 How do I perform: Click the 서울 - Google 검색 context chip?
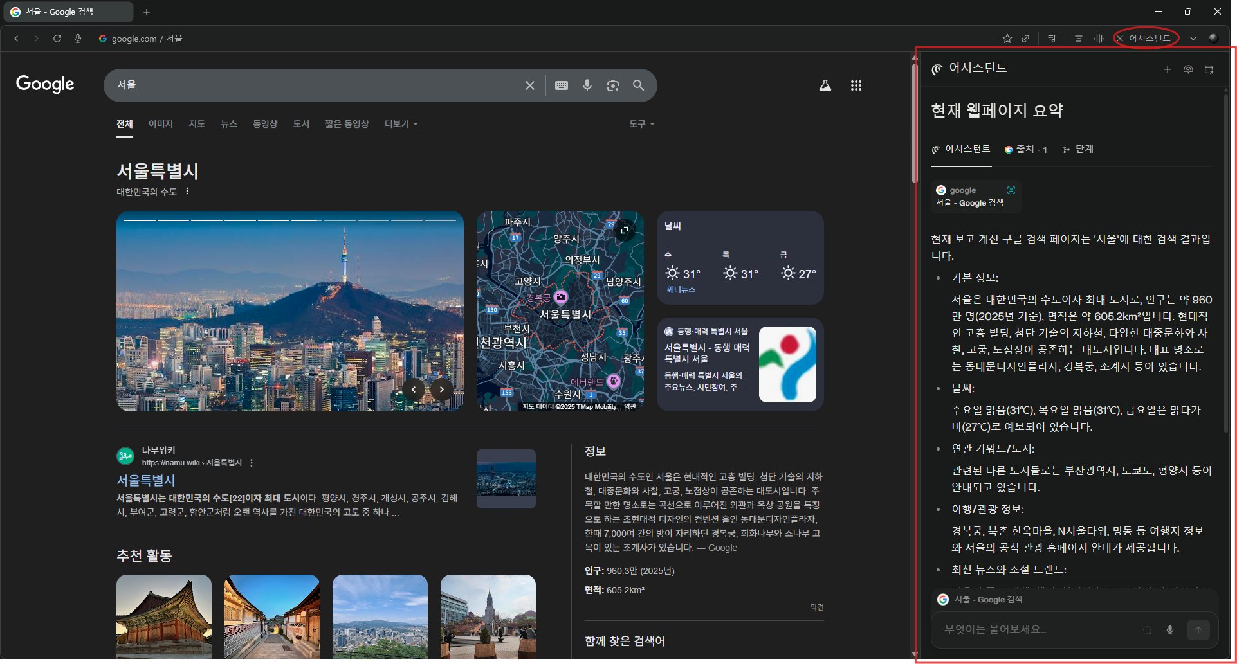pyautogui.click(x=980, y=600)
